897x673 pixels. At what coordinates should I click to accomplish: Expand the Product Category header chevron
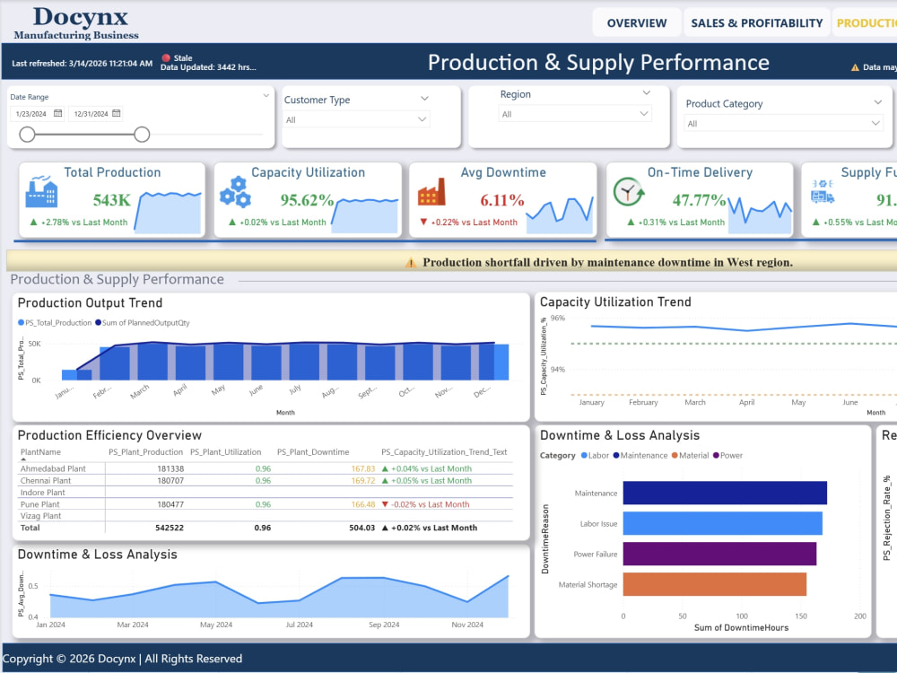click(877, 102)
